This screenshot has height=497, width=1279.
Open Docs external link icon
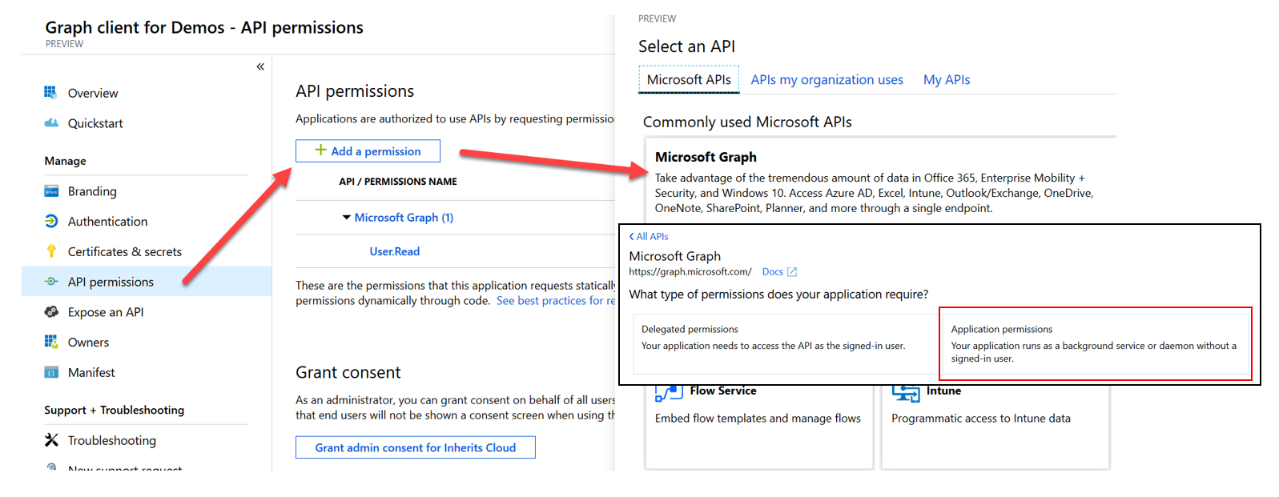tap(792, 272)
